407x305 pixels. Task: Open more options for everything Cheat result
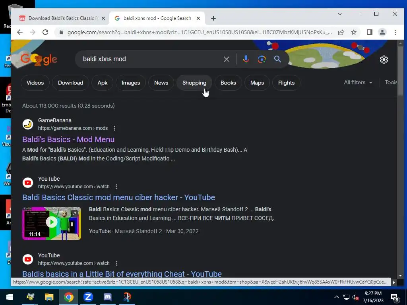point(116,263)
